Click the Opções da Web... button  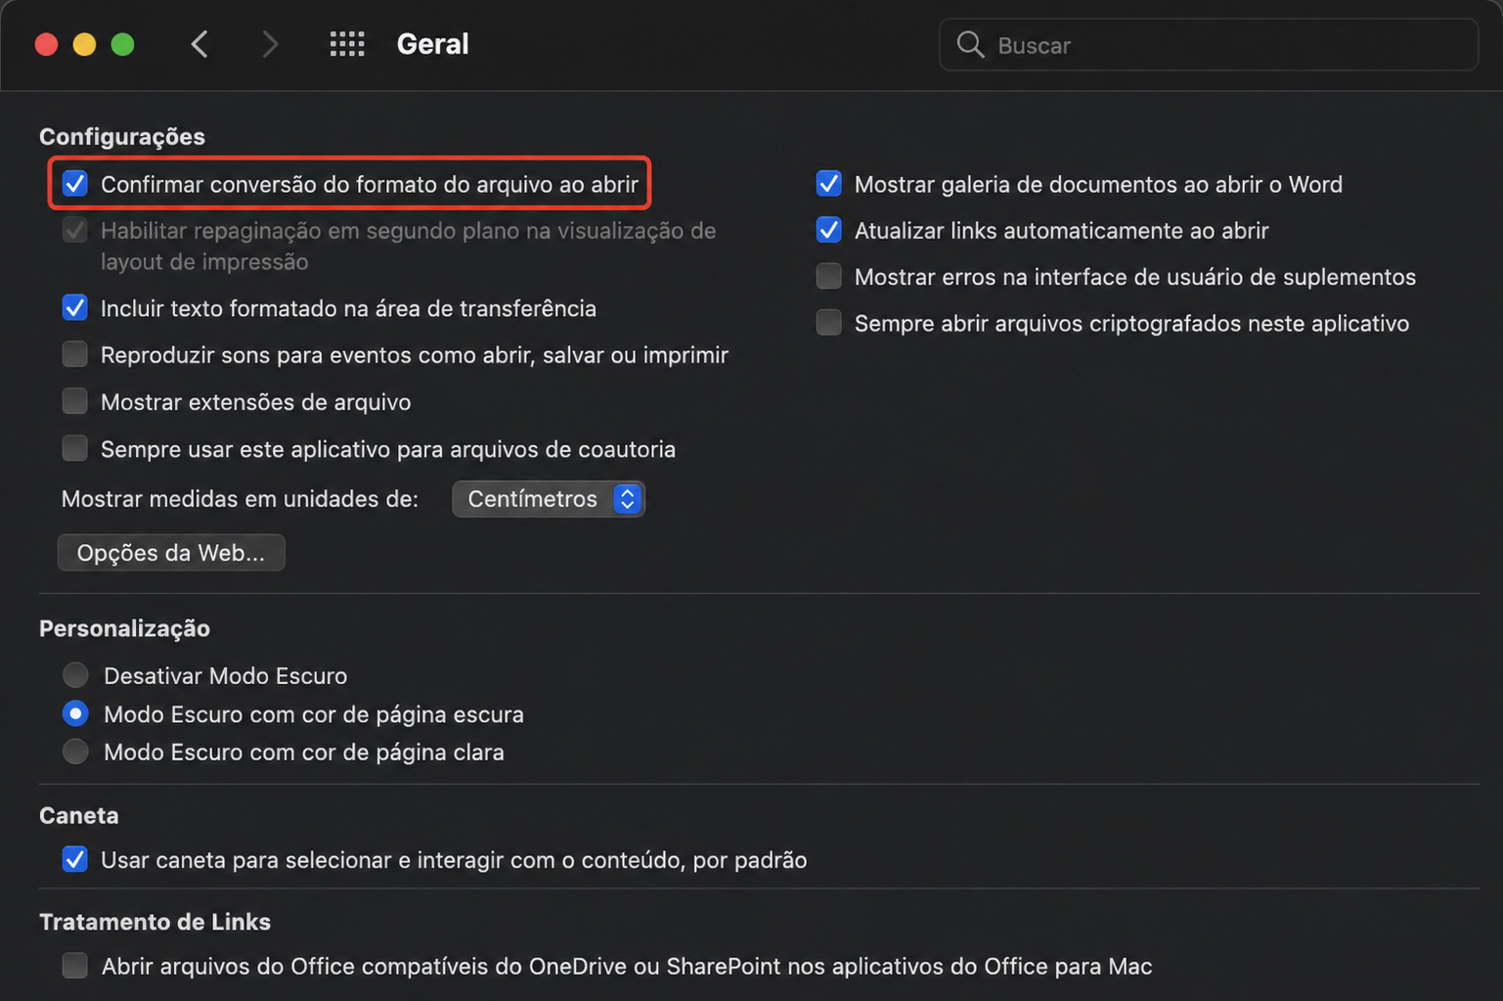[x=171, y=553]
